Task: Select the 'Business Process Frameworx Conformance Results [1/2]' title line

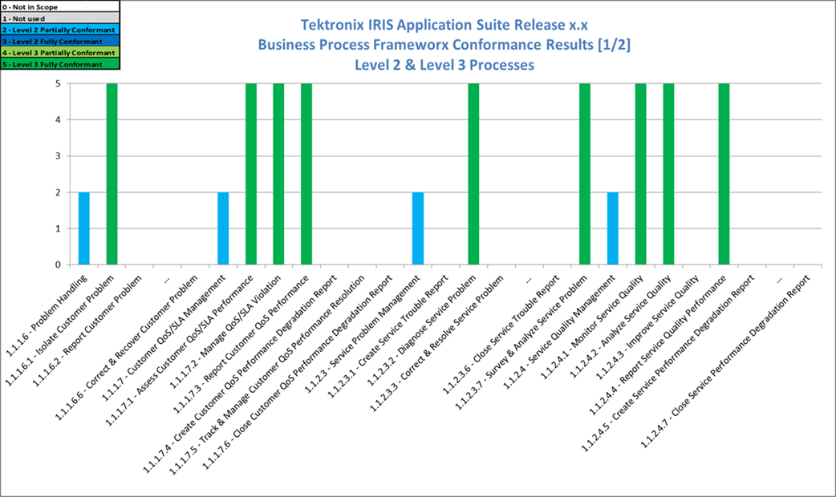Action: pos(444,45)
